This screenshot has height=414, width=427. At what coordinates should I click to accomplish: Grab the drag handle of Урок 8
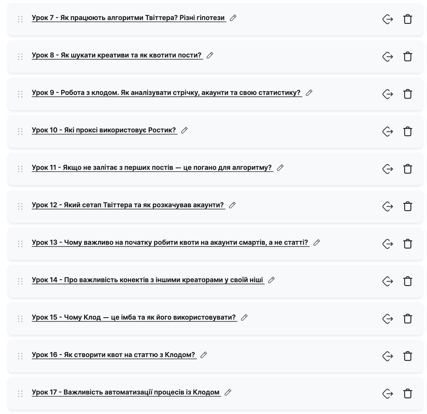(20, 57)
